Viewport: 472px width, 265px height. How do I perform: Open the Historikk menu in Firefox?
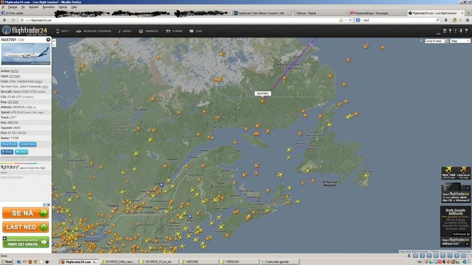click(x=33, y=7)
